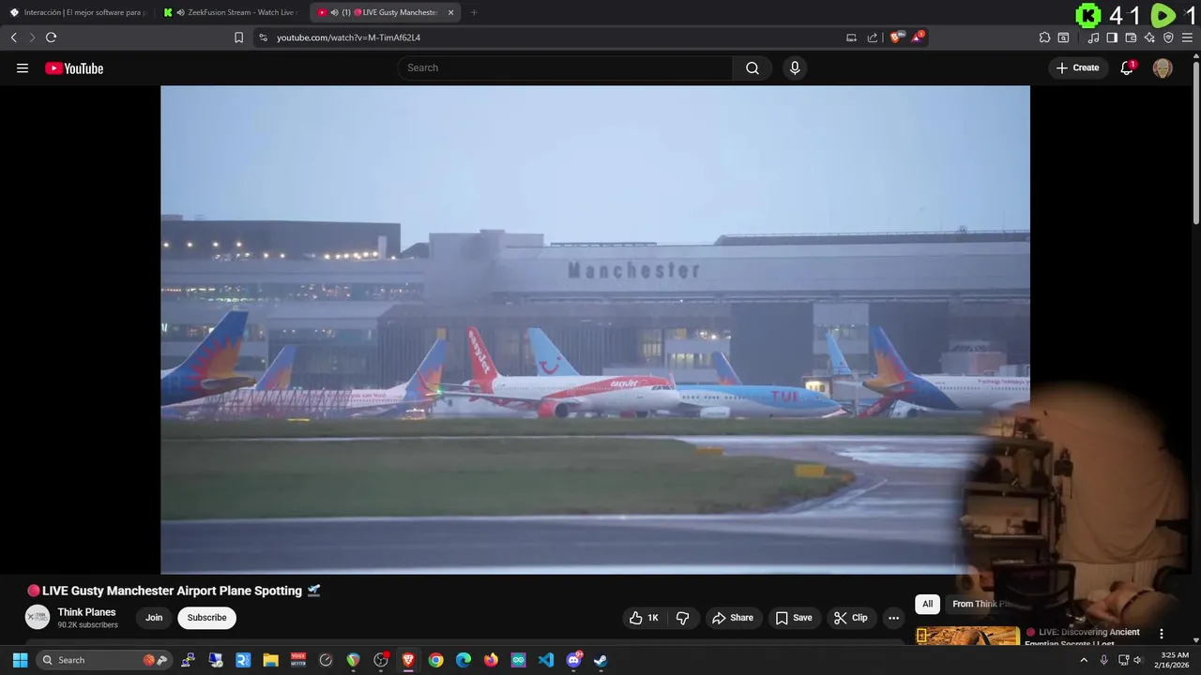Open a new browser tab with plus
The width and height of the screenshot is (1201, 675).
coord(474,12)
